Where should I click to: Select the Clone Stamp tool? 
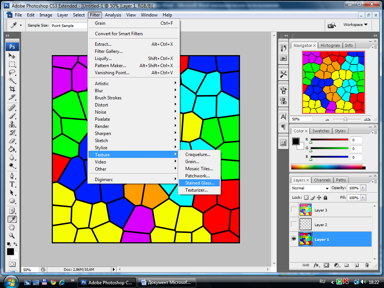(x=12, y=124)
